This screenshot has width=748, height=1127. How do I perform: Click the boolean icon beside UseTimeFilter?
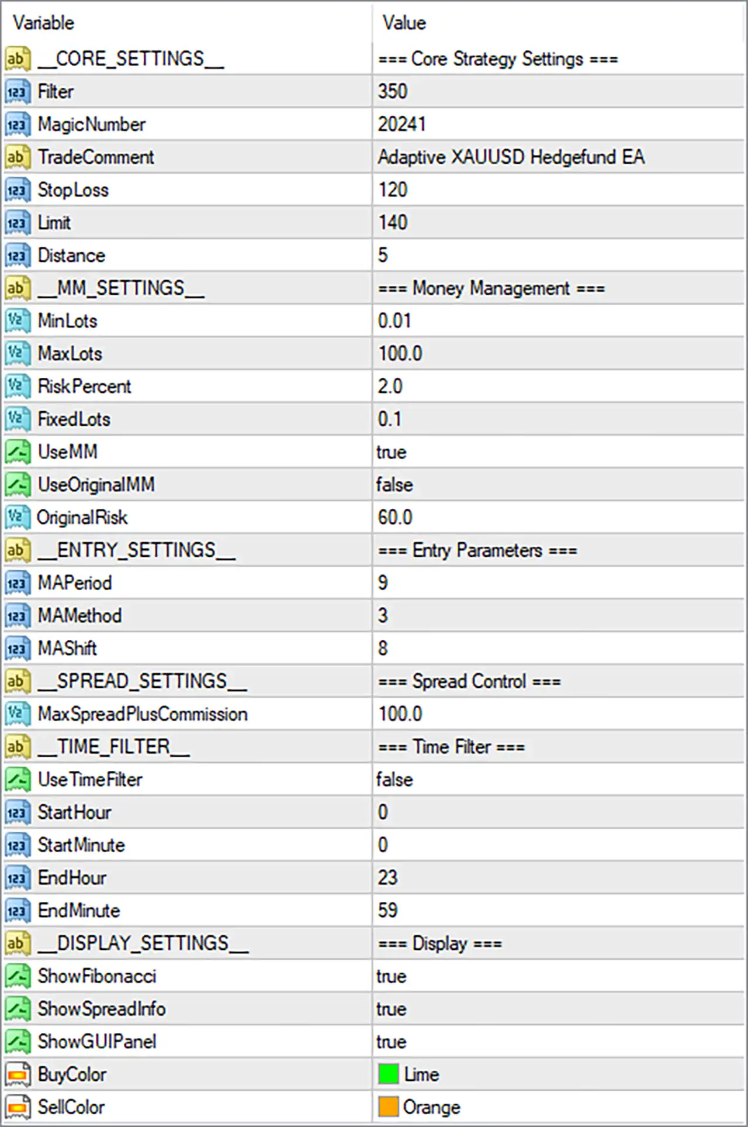(17, 780)
